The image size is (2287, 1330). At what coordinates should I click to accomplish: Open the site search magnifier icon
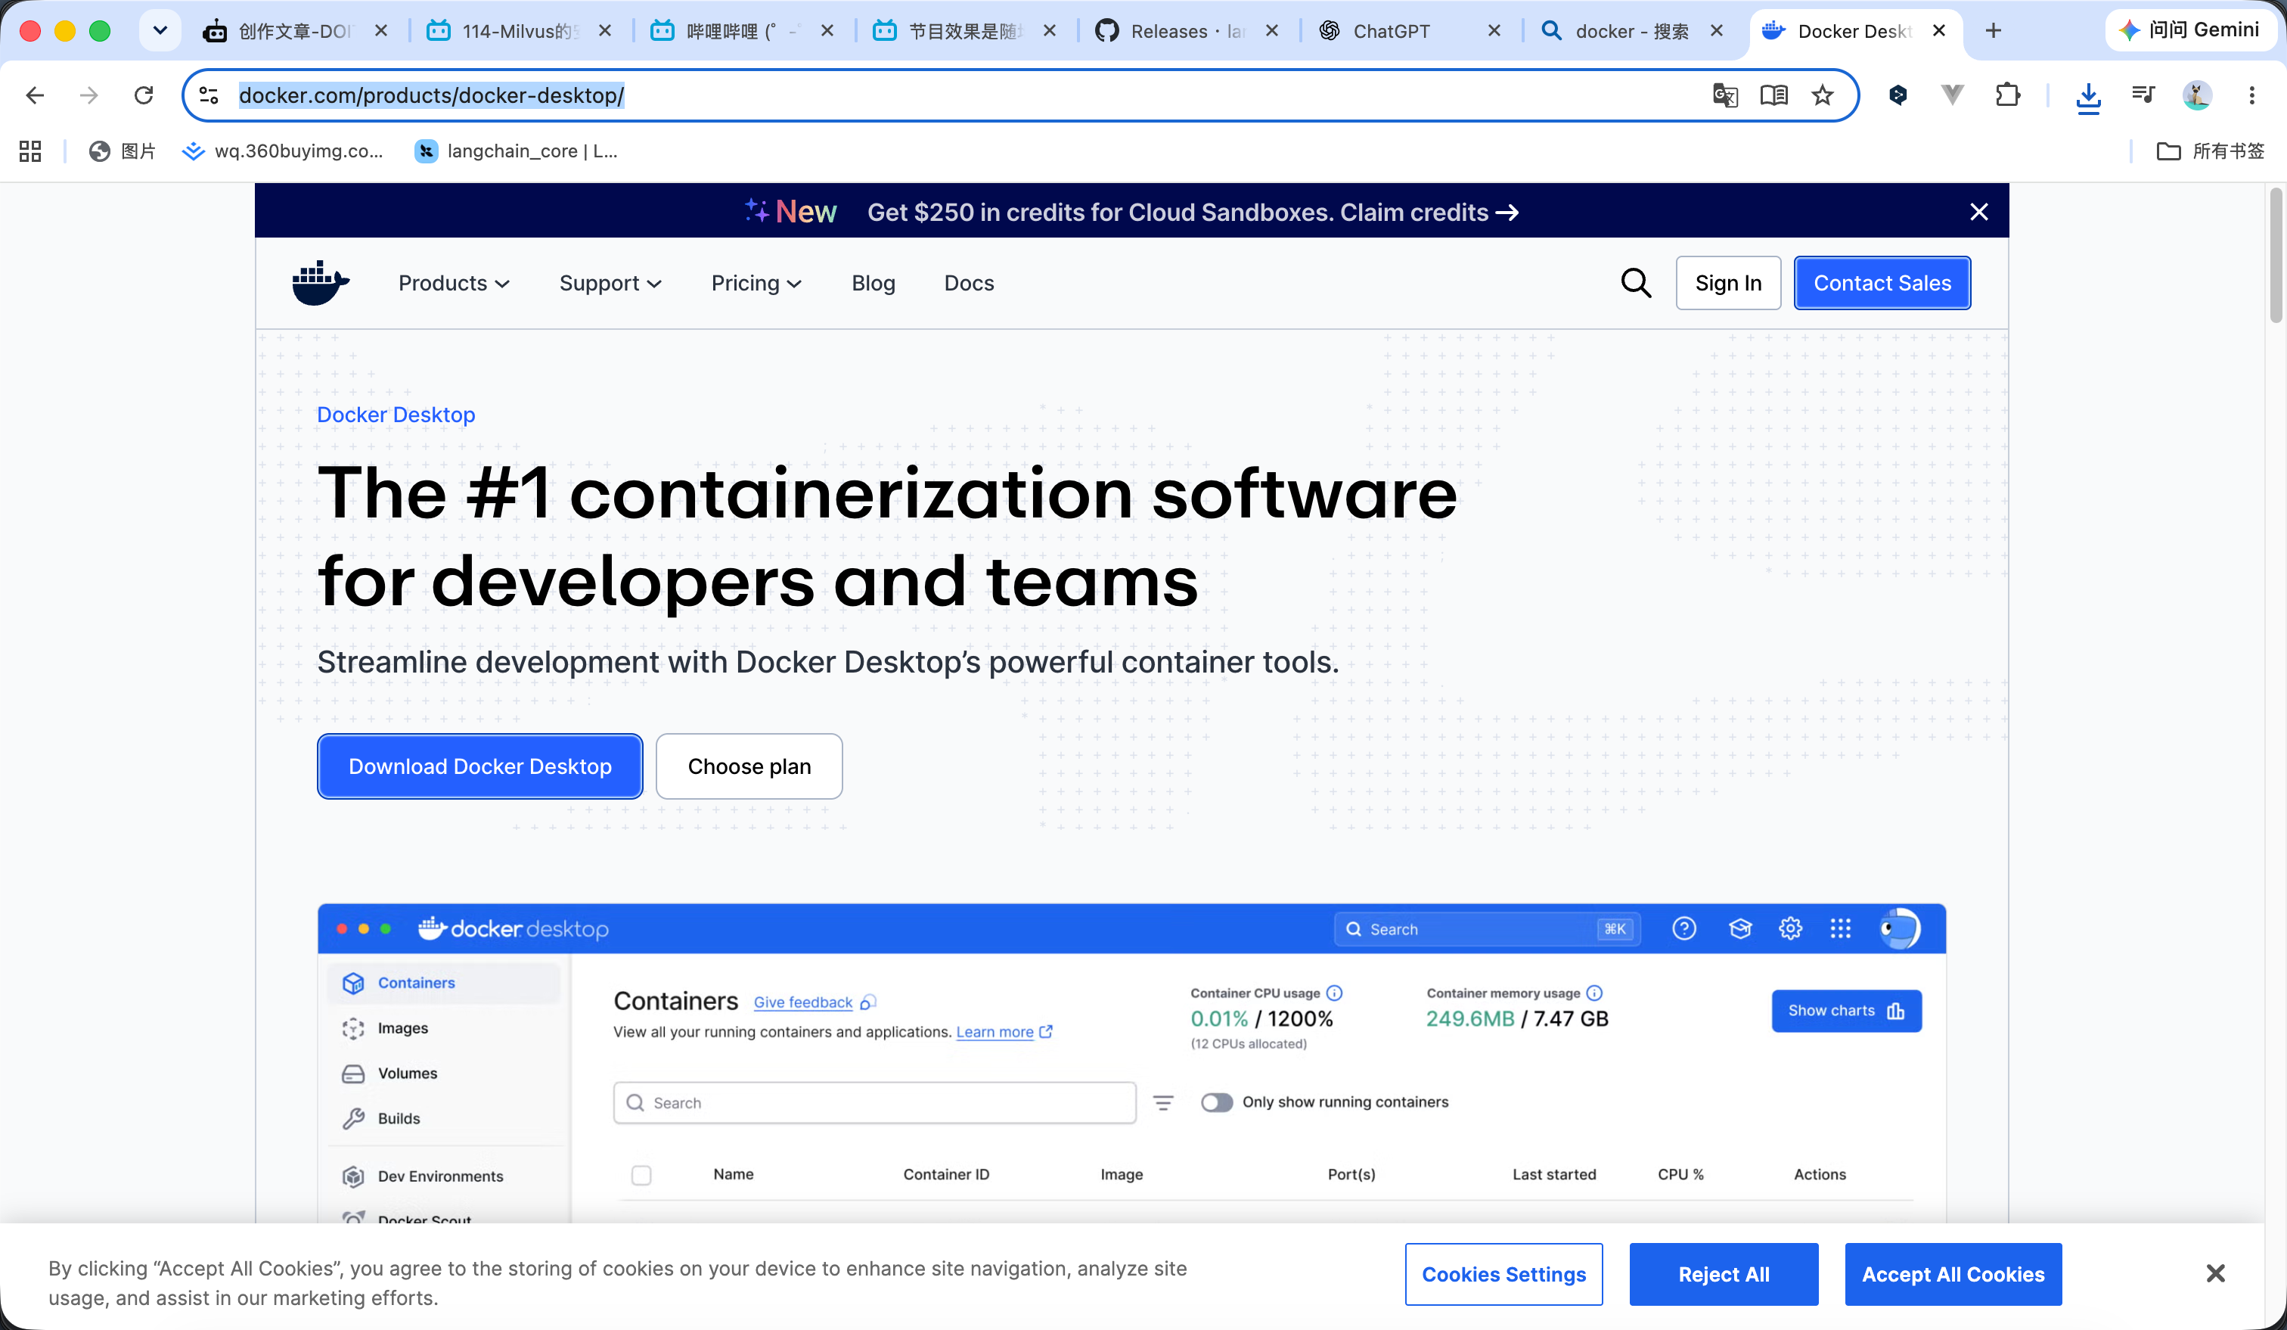pyautogui.click(x=1635, y=283)
